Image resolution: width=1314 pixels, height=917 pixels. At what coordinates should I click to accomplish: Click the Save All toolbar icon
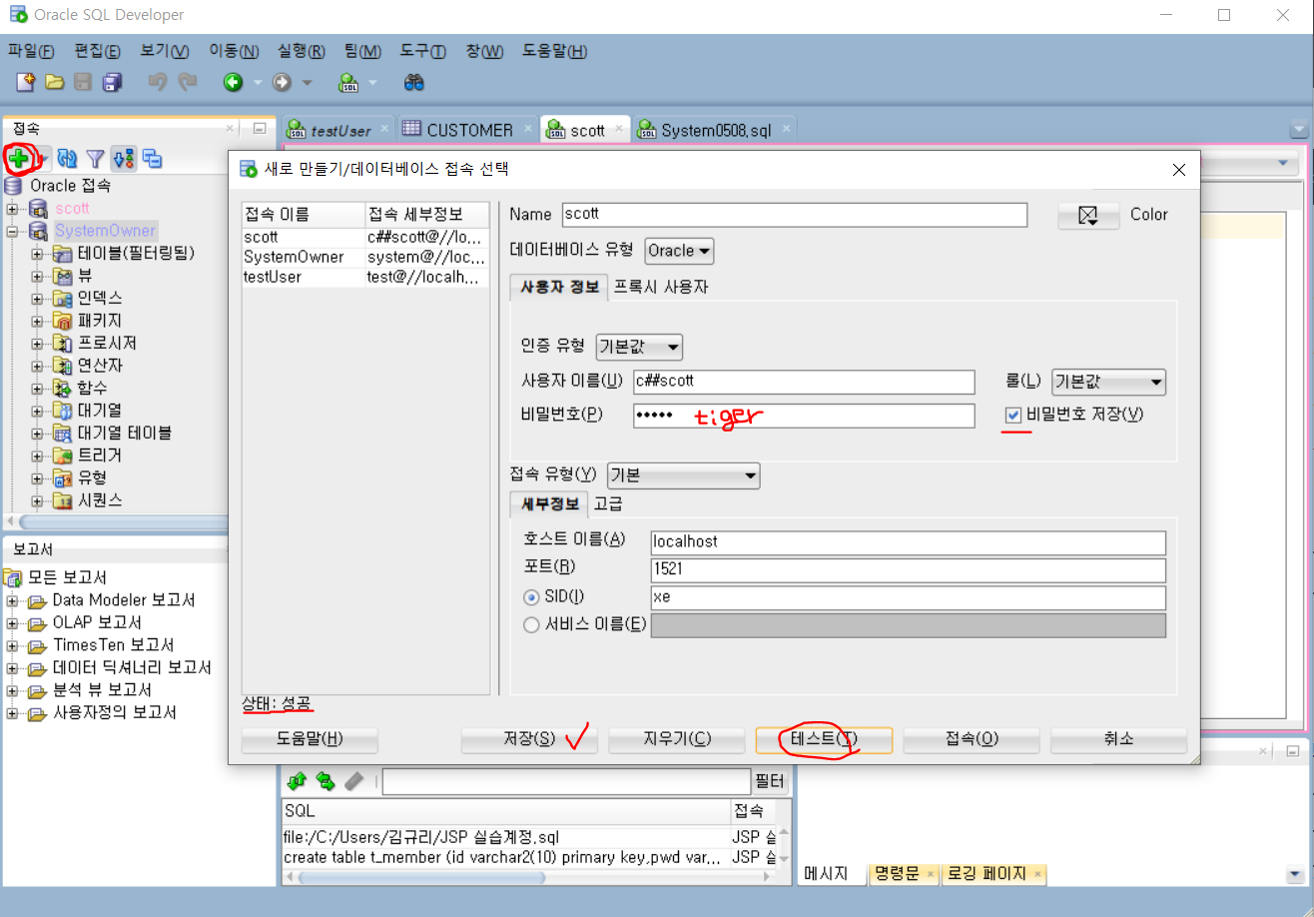pyautogui.click(x=113, y=82)
